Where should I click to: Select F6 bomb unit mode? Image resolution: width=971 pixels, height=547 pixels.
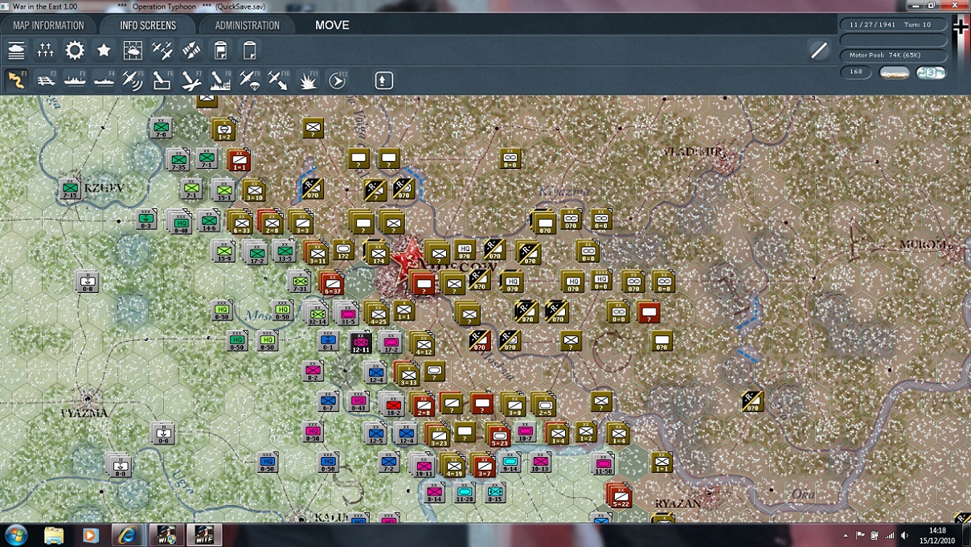pos(162,80)
